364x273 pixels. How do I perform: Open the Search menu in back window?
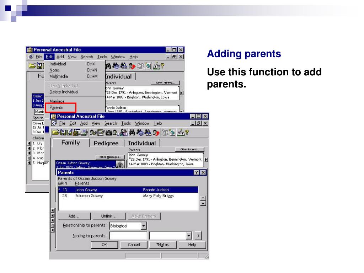point(87,57)
